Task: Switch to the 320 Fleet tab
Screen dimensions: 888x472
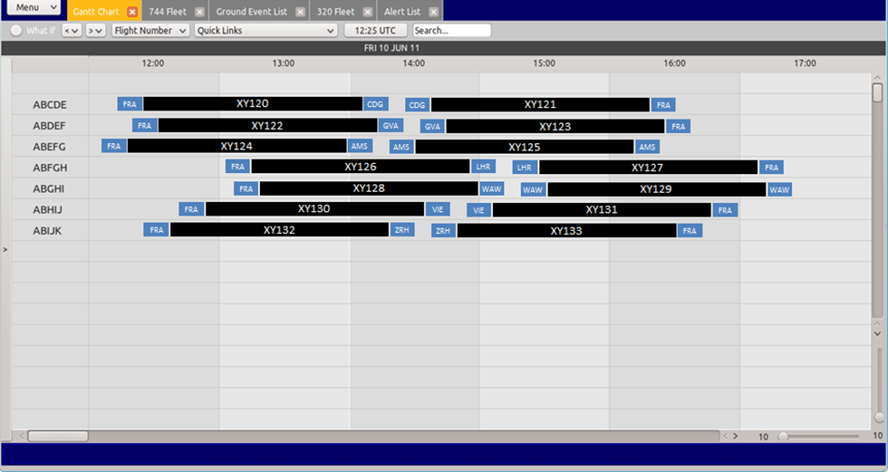Action: [x=335, y=12]
